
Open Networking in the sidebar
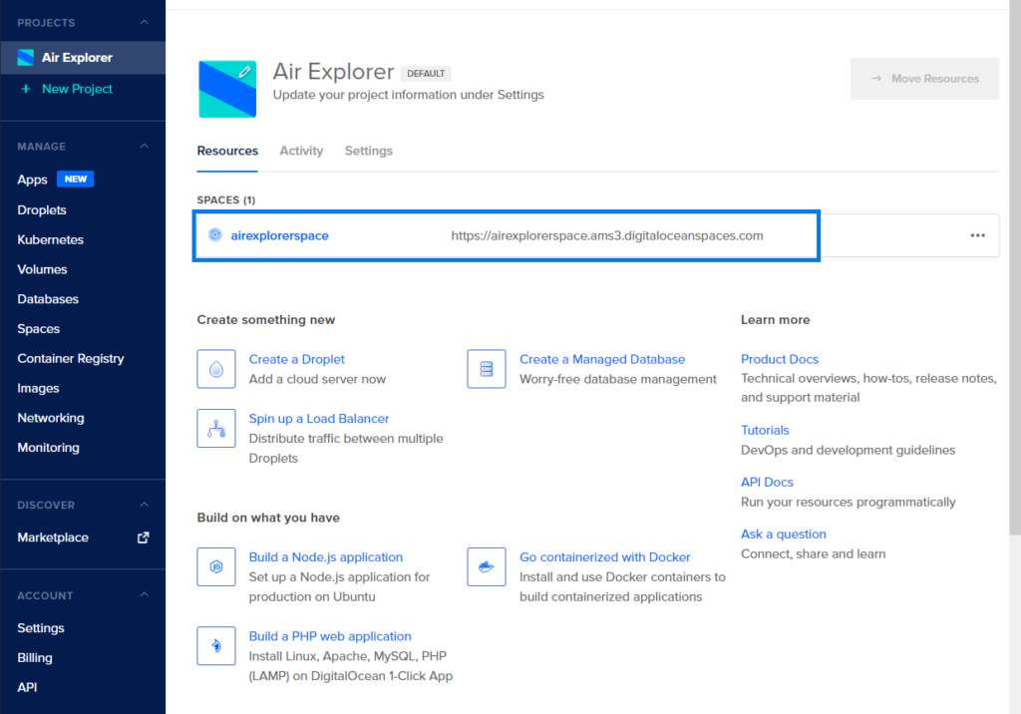(x=51, y=418)
